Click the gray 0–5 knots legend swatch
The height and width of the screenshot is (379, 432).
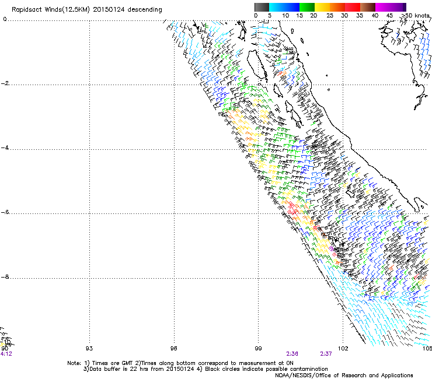(262, 7)
